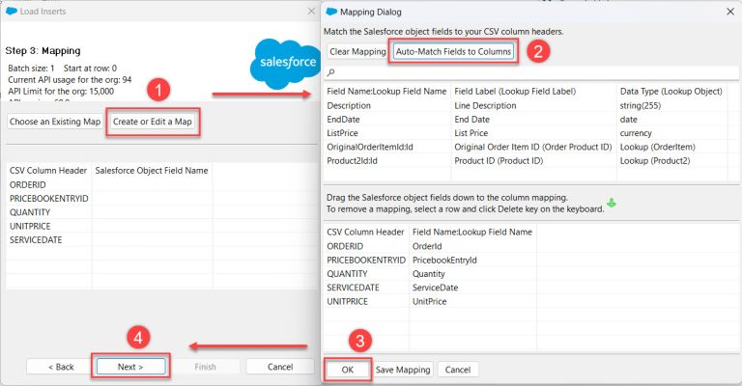The width and height of the screenshot is (742, 386).
Task: Click Auto-Match Fields to Columns button
Action: pyautogui.click(x=453, y=51)
